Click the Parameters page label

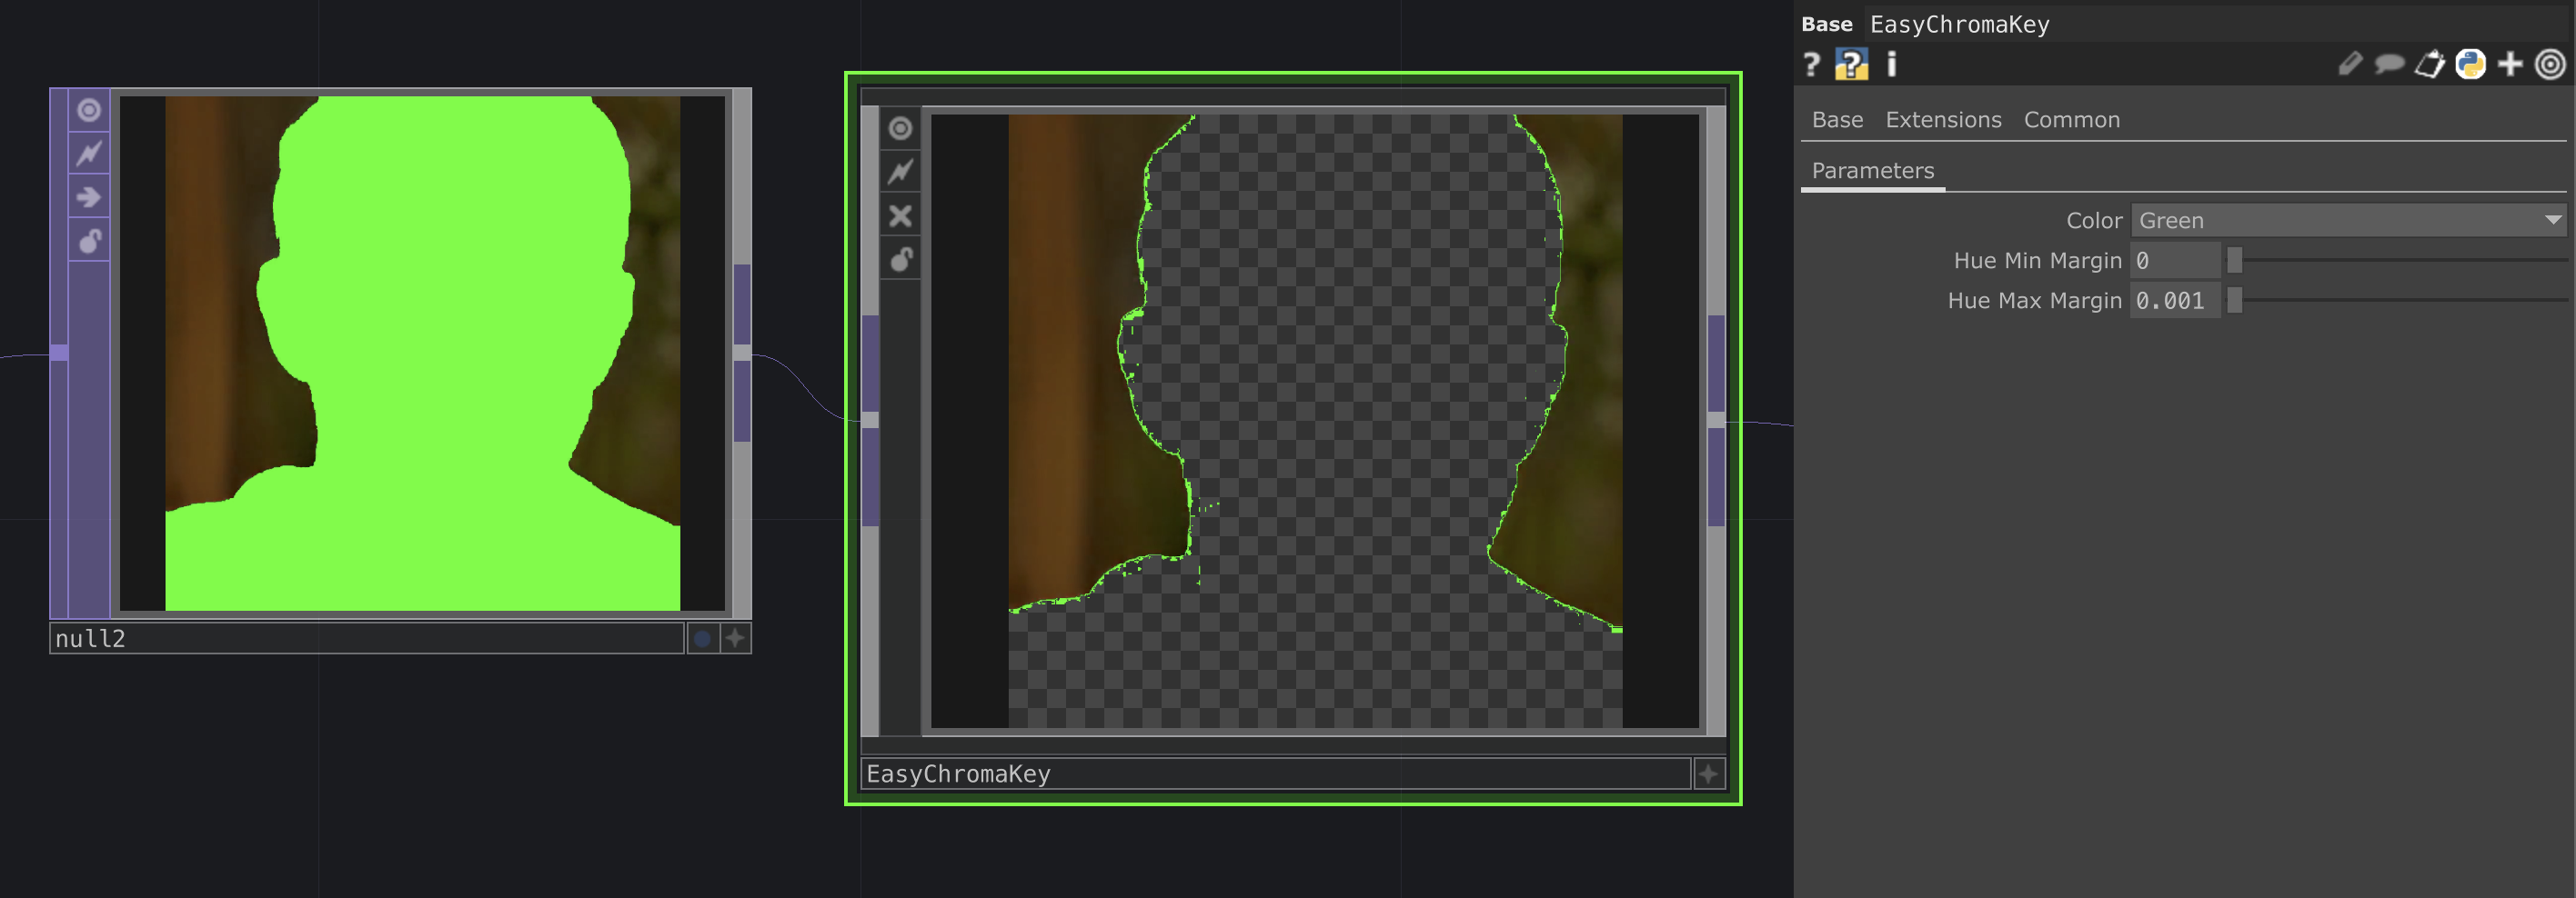pos(1872,171)
